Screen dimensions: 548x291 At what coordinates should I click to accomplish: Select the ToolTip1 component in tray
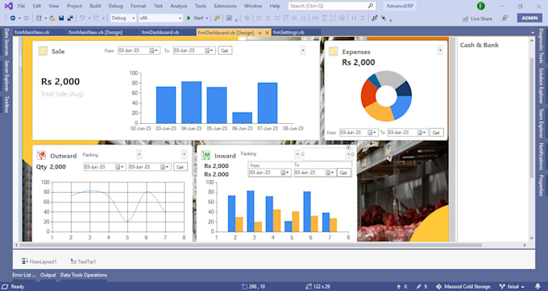click(x=83, y=261)
